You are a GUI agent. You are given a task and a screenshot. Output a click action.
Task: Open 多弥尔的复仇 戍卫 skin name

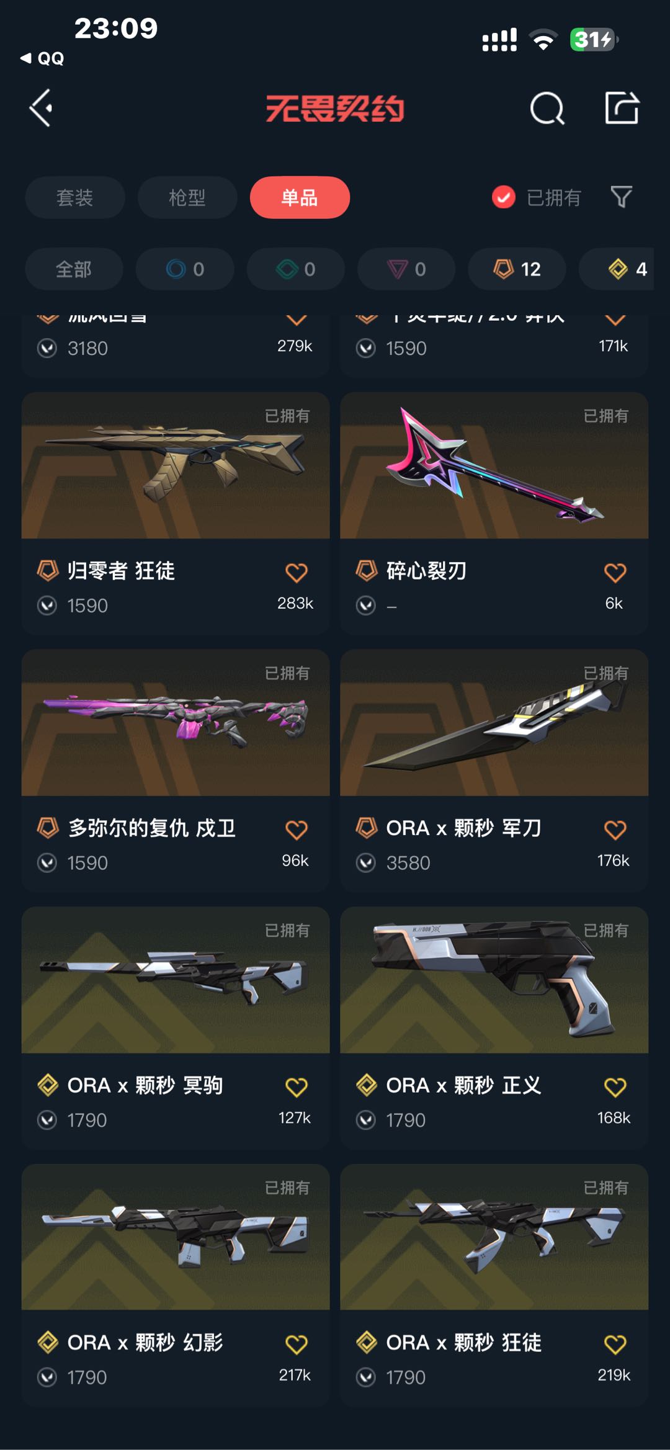tap(152, 828)
